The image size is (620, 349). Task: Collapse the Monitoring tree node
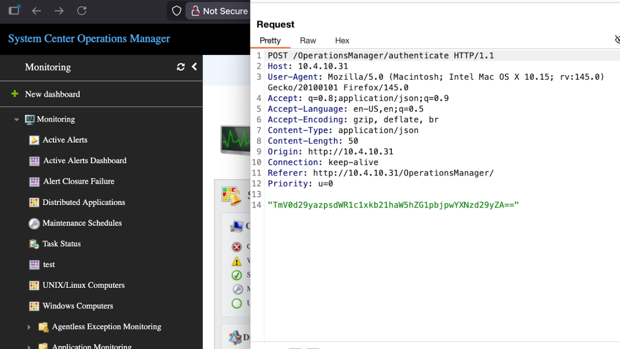pos(17,120)
